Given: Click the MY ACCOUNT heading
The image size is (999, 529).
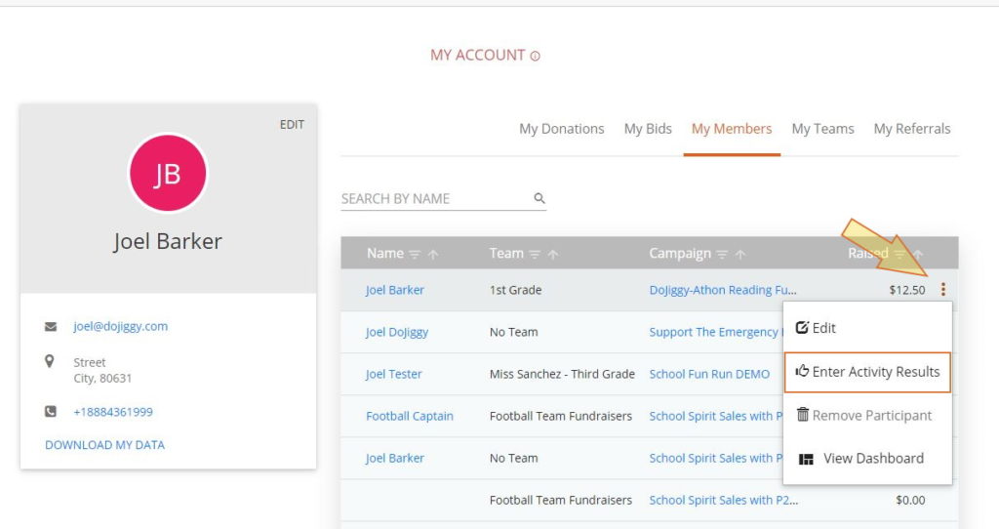Looking at the screenshot, I should pos(477,56).
